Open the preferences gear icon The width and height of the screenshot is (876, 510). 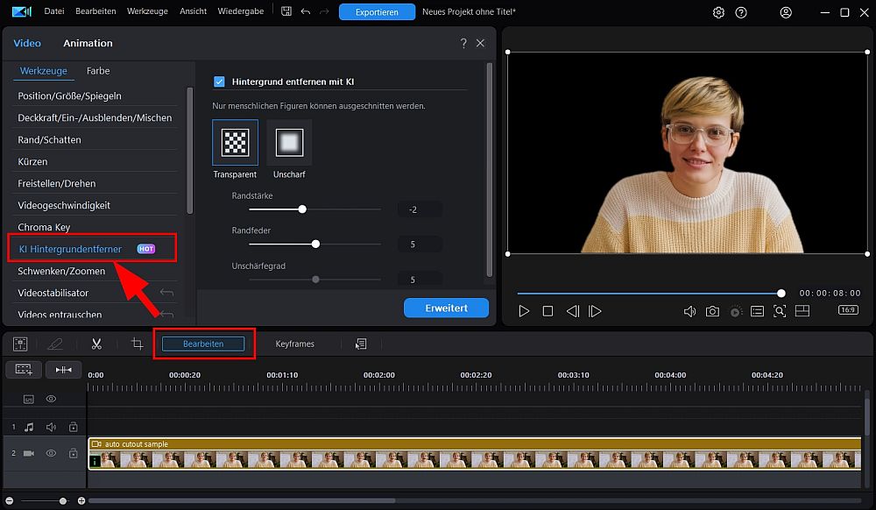(x=718, y=12)
